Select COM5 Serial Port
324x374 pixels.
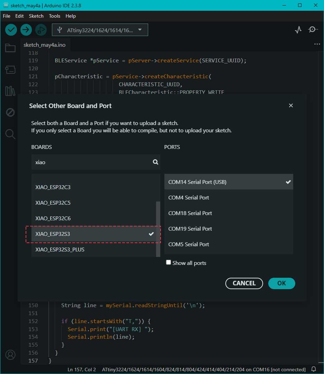pos(229,244)
